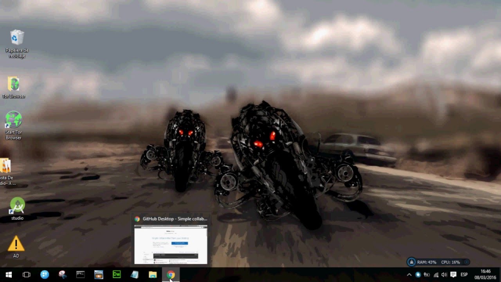Change the ESP input language indicator
Viewport: 501px width, 282px height.
click(x=464, y=275)
